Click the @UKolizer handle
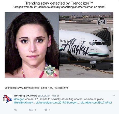 (44, 96)
